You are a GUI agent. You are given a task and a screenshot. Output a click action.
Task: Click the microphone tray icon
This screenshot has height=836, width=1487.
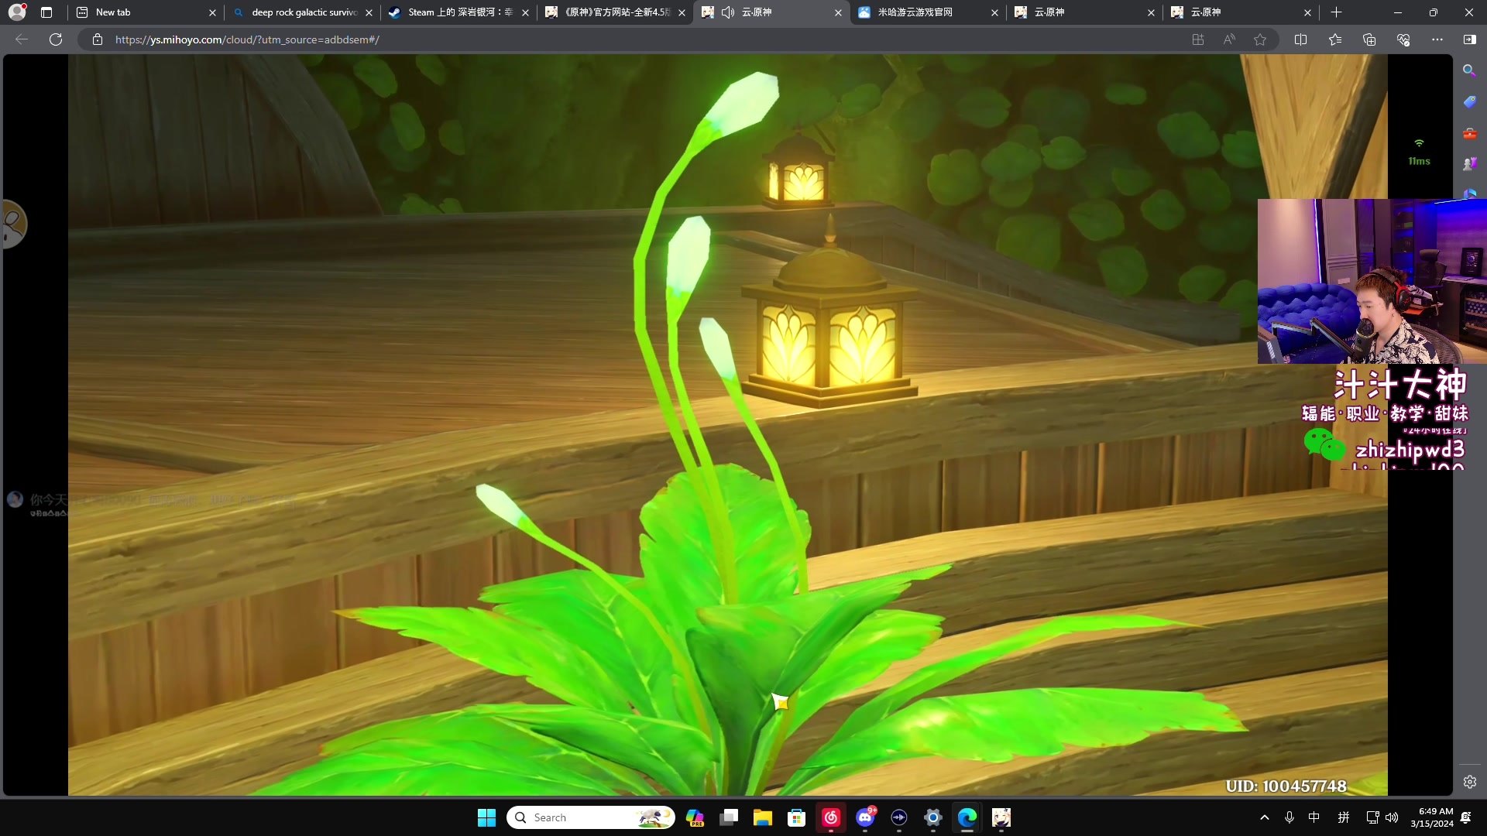pos(1290,817)
